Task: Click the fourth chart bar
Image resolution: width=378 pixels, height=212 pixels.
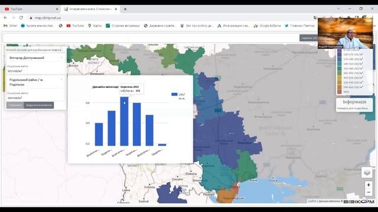Action: tap(136, 124)
